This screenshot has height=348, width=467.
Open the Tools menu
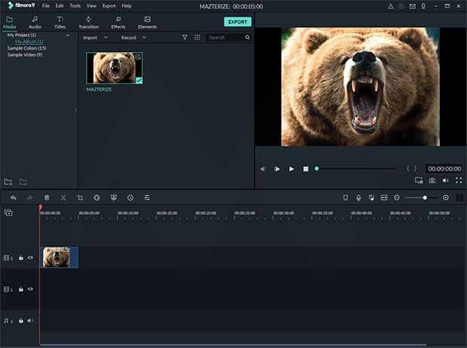point(75,5)
